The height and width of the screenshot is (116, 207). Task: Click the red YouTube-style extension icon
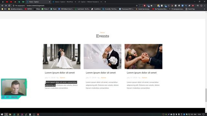pos(193,6)
